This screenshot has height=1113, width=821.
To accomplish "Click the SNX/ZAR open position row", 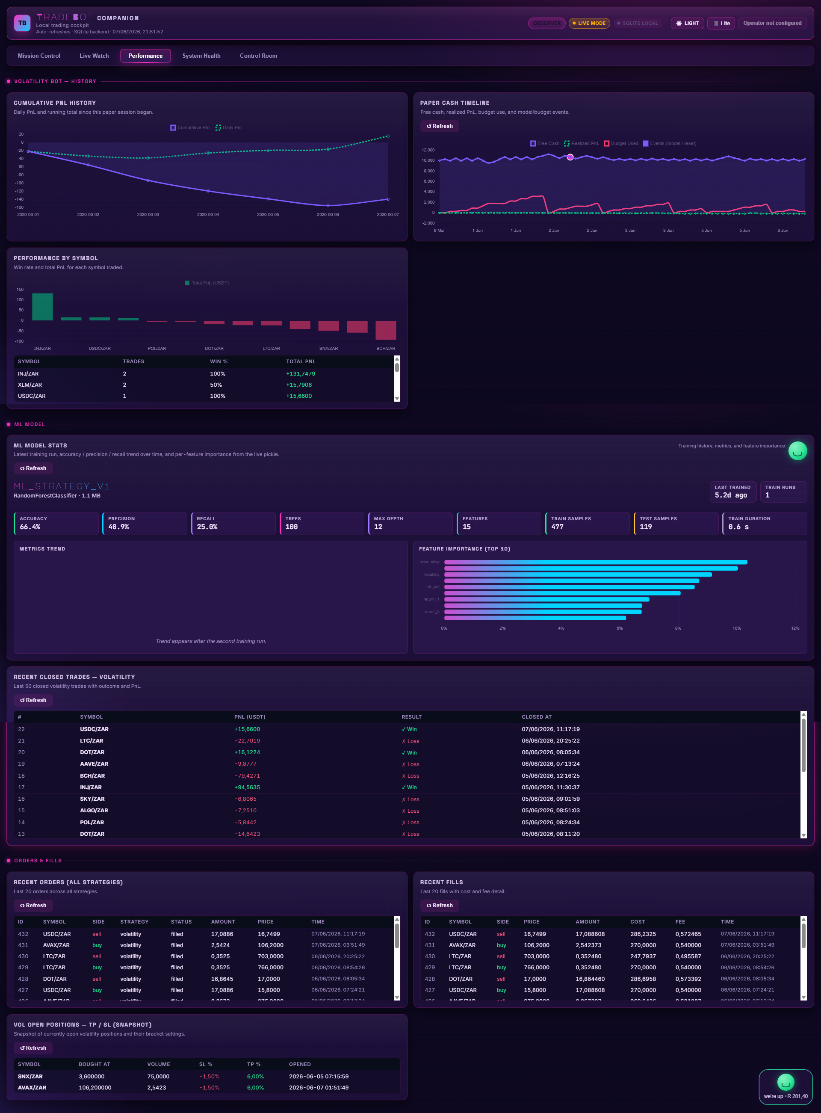I will coord(207,1076).
